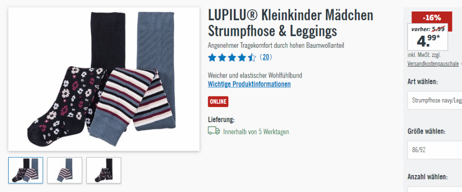
Task: Select the third thumbnail with floral tights
Action: tap(104, 170)
